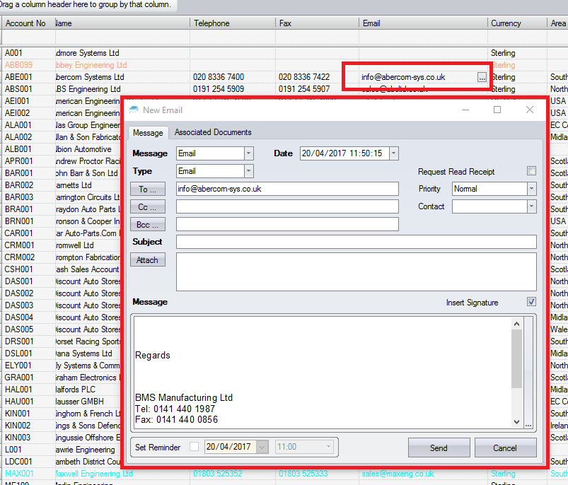Screen dimensions: 568x485
Task: Open the Date picker dropdown arrow
Action: [394, 153]
